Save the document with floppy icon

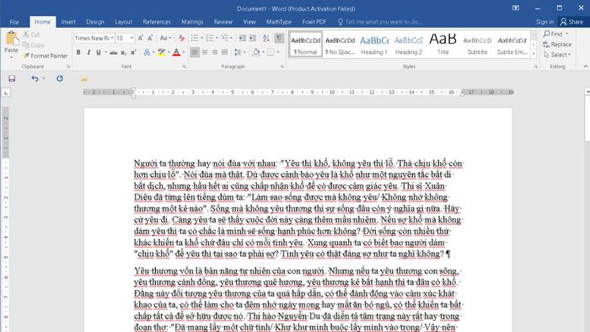[x=12, y=78]
